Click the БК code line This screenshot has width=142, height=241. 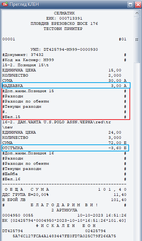[64, 221]
